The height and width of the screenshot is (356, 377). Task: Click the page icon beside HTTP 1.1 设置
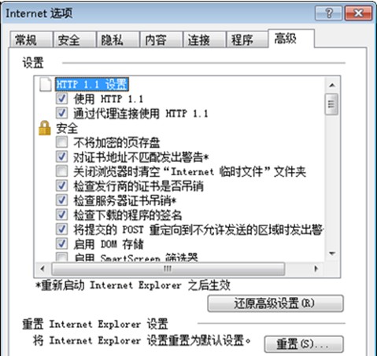(45, 84)
